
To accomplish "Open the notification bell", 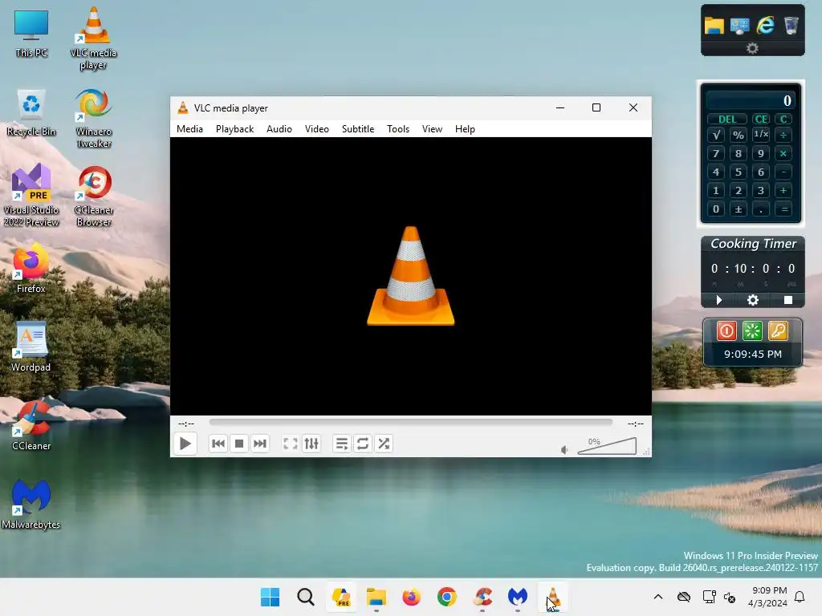I will [x=800, y=597].
